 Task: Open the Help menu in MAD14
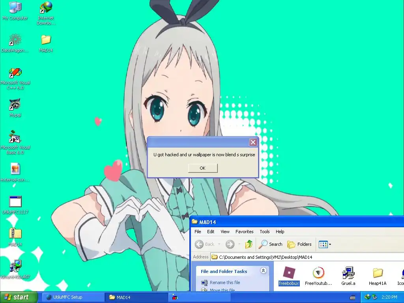(280, 231)
